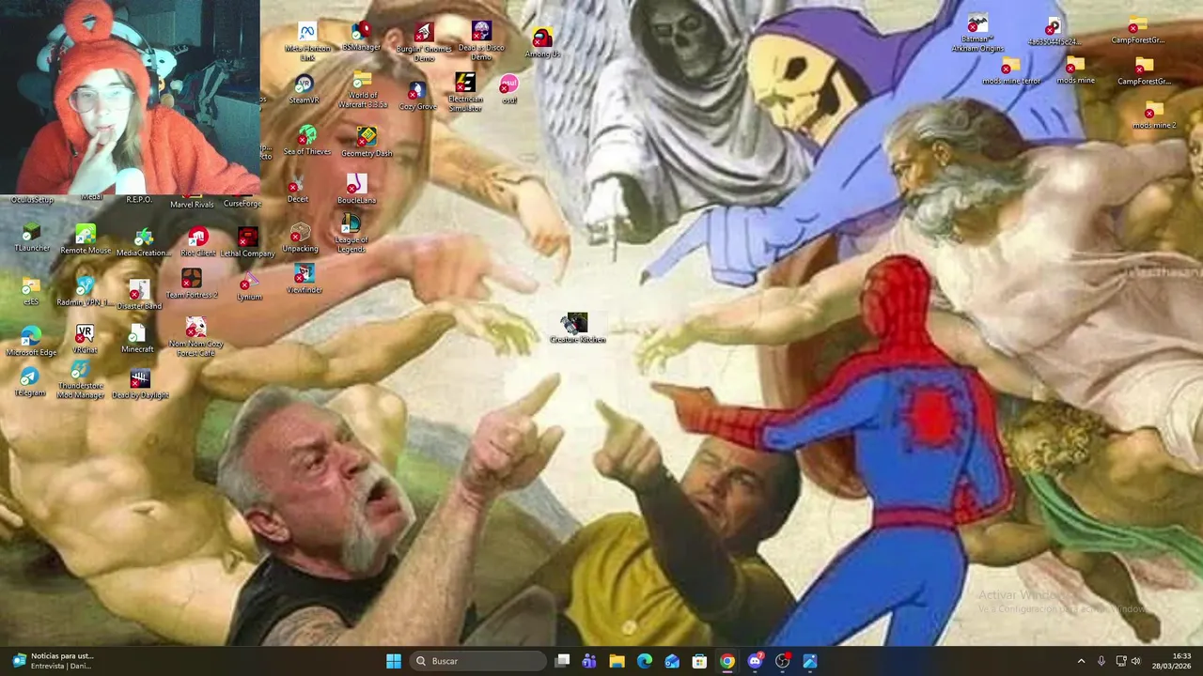This screenshot has width=1203, height=676.
Task: Open Microsoft Edge from the taskbar
Action: [645, 661]
